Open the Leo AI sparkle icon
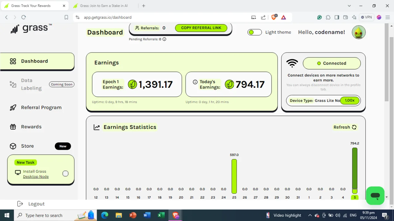 coord(354,17)
